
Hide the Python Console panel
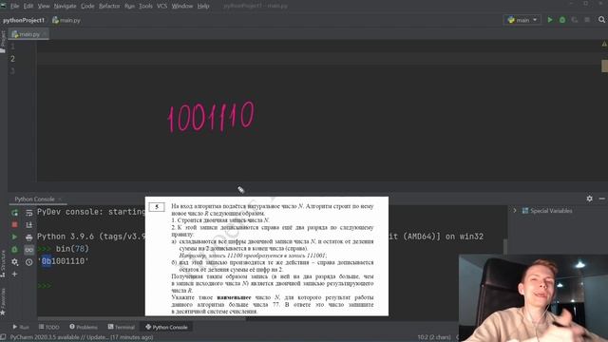coord(601,199)
